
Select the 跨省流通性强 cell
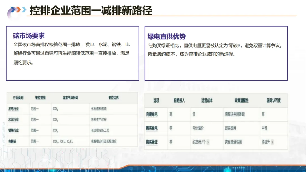(233, 142)
